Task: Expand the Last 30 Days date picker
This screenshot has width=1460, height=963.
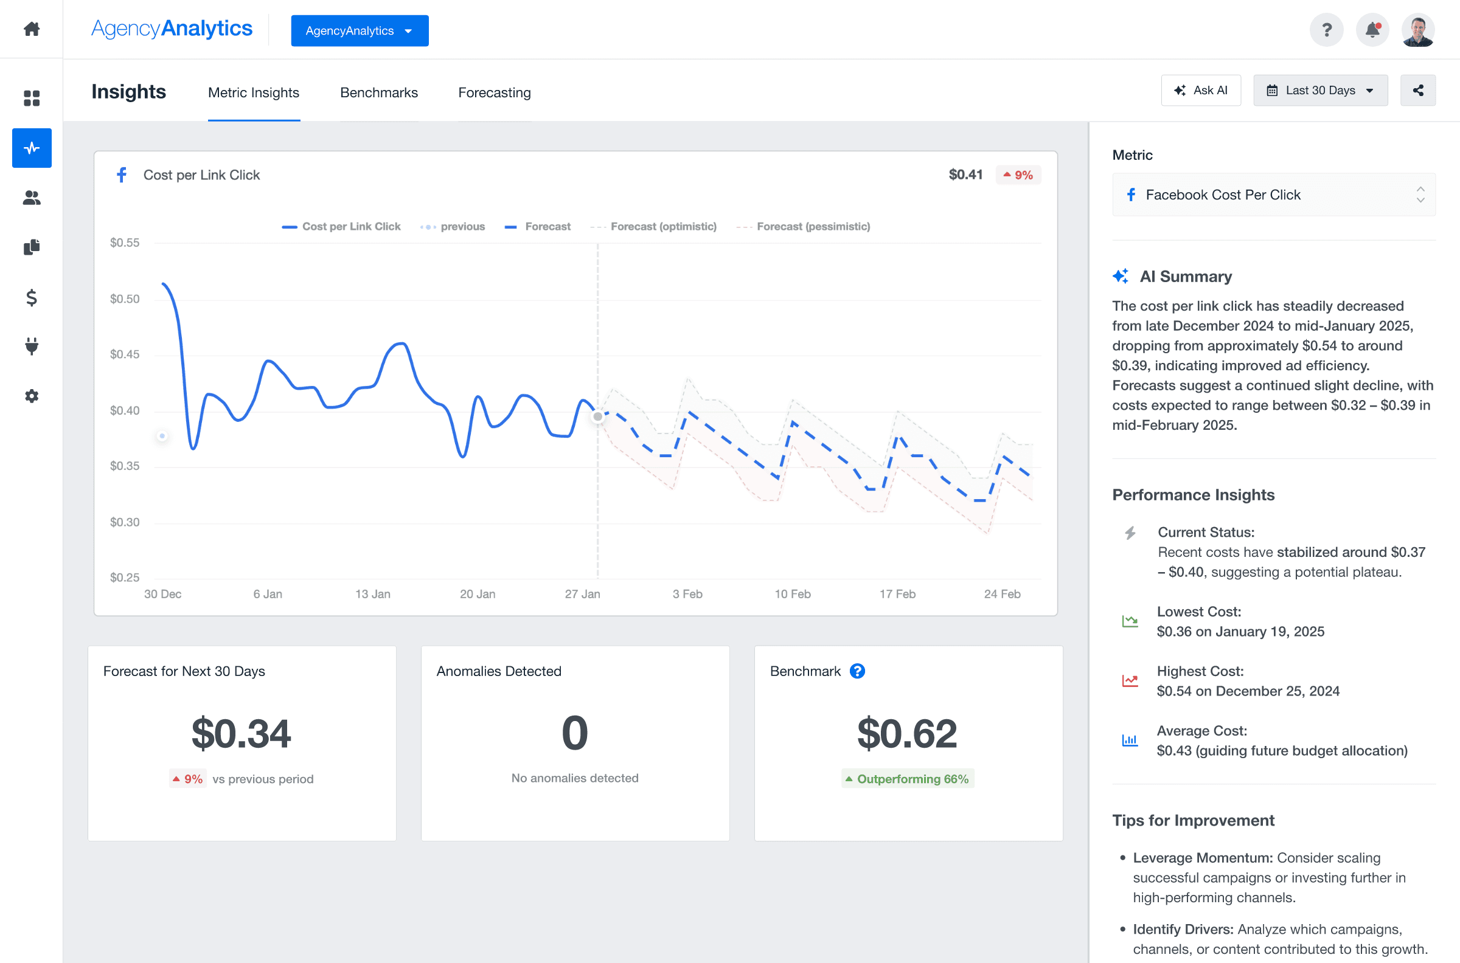Action: 1320,90
